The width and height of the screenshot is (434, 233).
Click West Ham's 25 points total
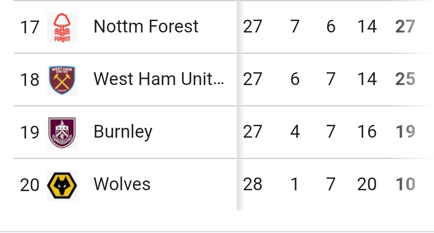[405, 79]
